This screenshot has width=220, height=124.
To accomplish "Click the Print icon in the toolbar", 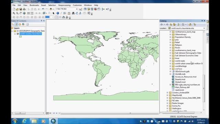I will pyautogui.click(x=24, y=9).
